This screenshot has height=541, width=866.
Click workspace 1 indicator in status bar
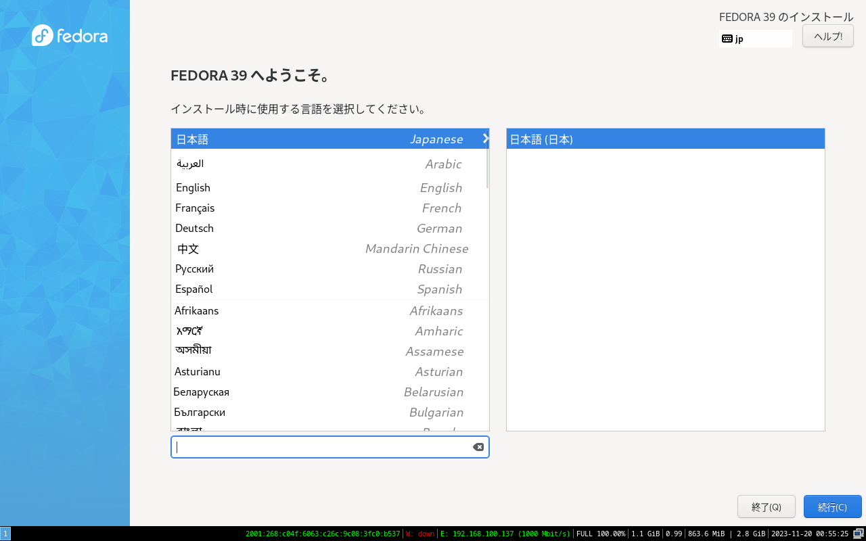pyautogui.click(x=5, y=534)
